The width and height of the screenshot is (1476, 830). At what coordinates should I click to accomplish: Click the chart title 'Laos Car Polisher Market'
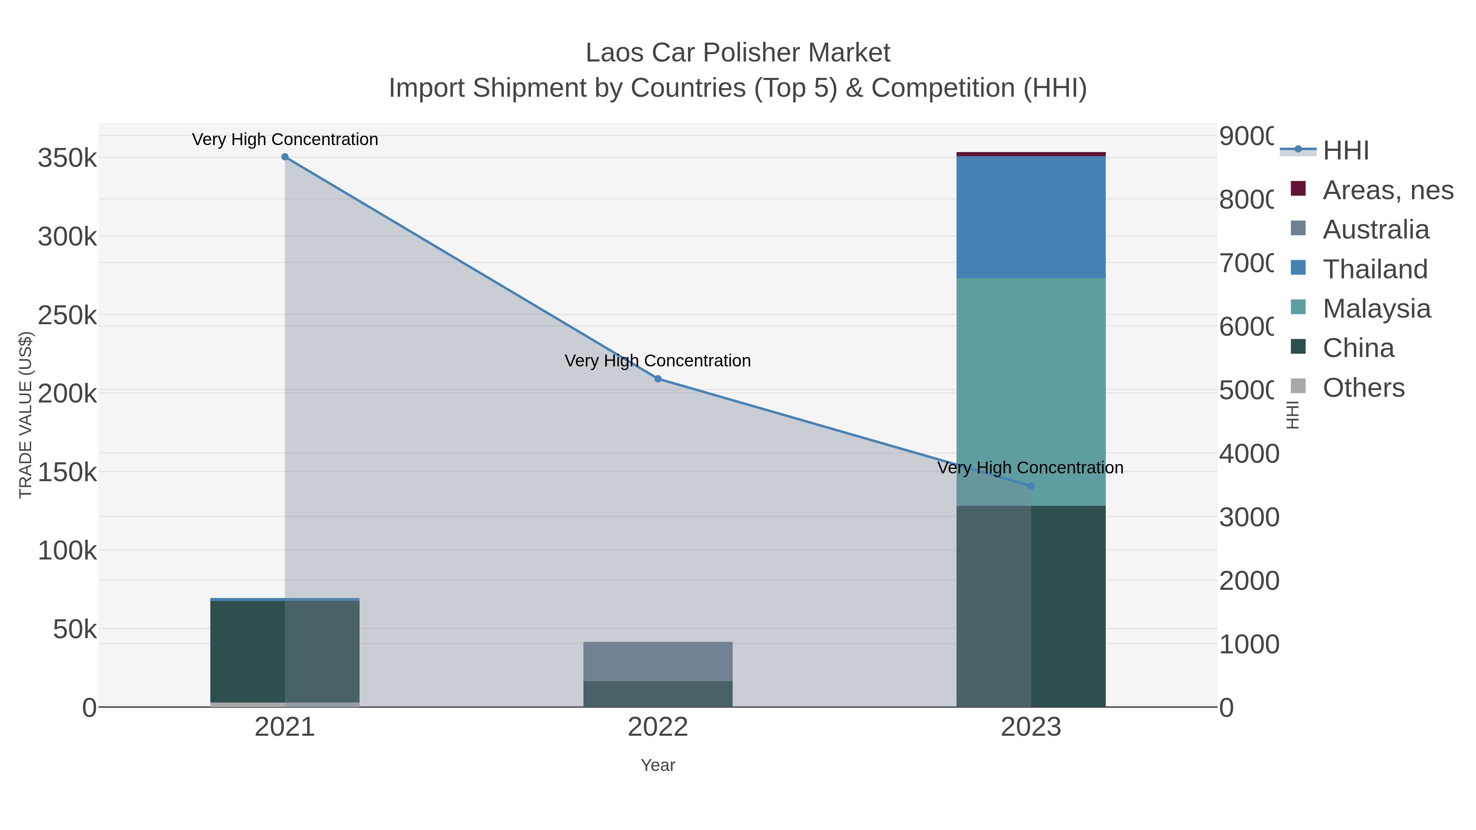pyautogui.click(x=738, y=53)
